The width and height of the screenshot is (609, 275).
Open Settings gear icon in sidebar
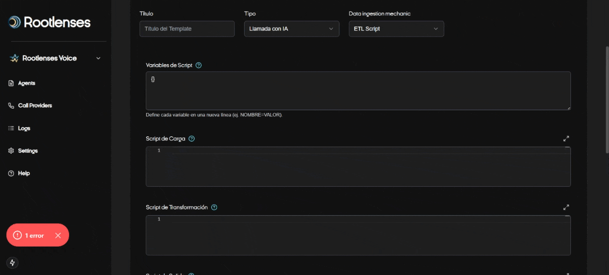[11, 151]
